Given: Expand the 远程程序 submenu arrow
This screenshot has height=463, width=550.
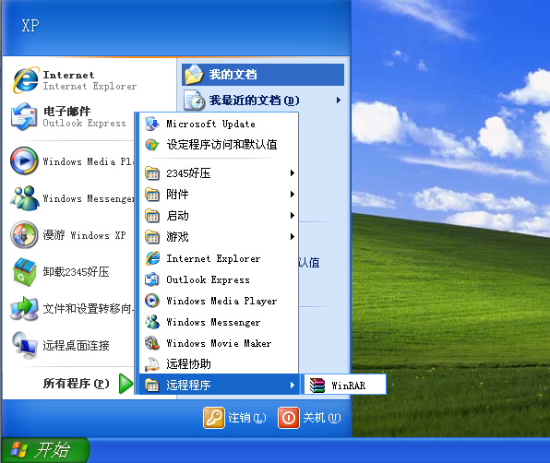Looking at the screenshot, I should (x=292, y=386).
